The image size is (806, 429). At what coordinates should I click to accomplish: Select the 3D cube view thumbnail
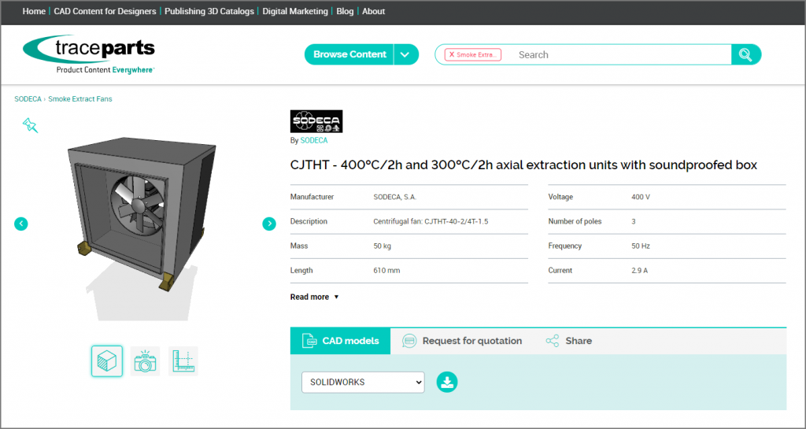107,361
